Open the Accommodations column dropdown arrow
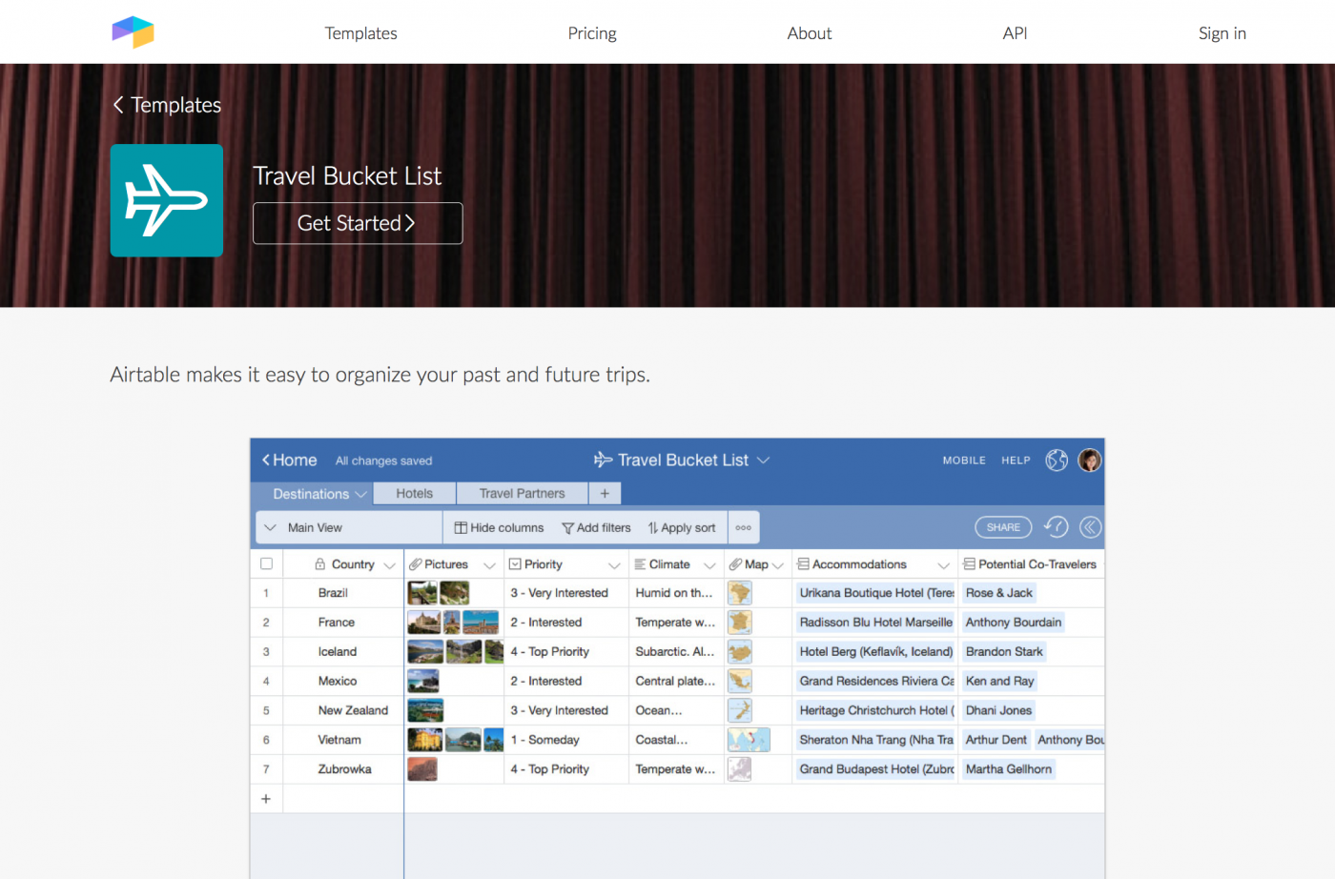Screen dimensions: 1335x879 pyautogui.click(x=943, y=565)
